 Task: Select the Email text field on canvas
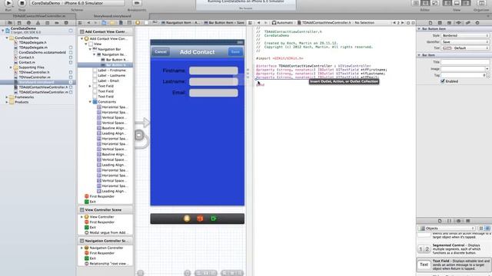[214, 93]
